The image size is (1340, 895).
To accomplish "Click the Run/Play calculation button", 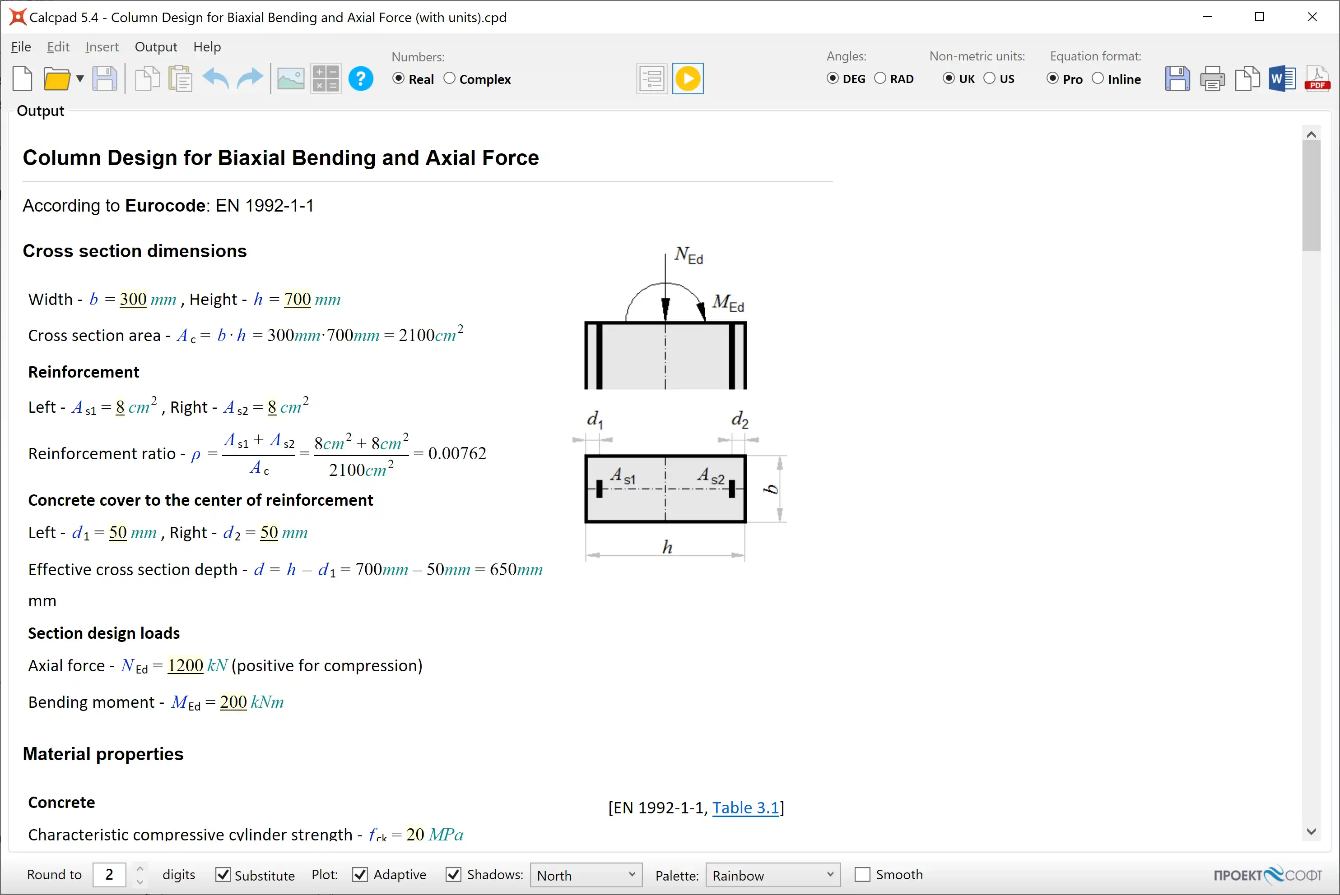I will pyautogui.click(x=688, y=78).
